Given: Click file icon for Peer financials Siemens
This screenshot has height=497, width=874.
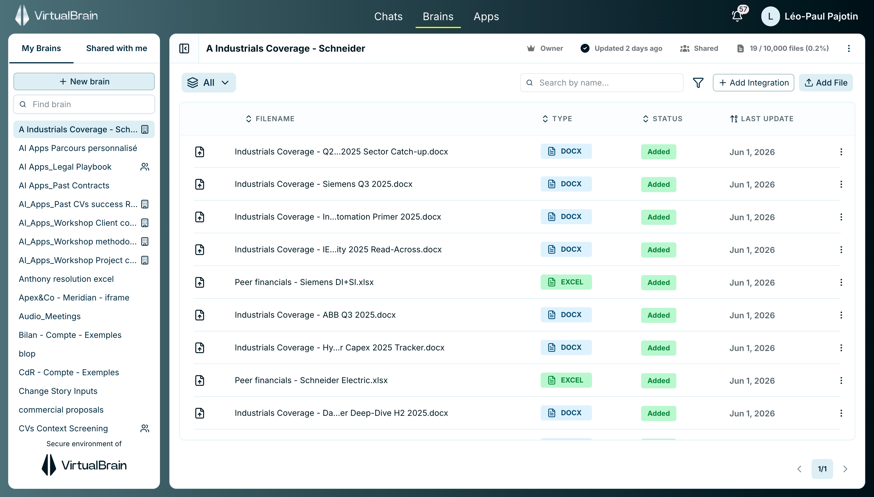Looking at the screenshot, I should coord(200,282).
